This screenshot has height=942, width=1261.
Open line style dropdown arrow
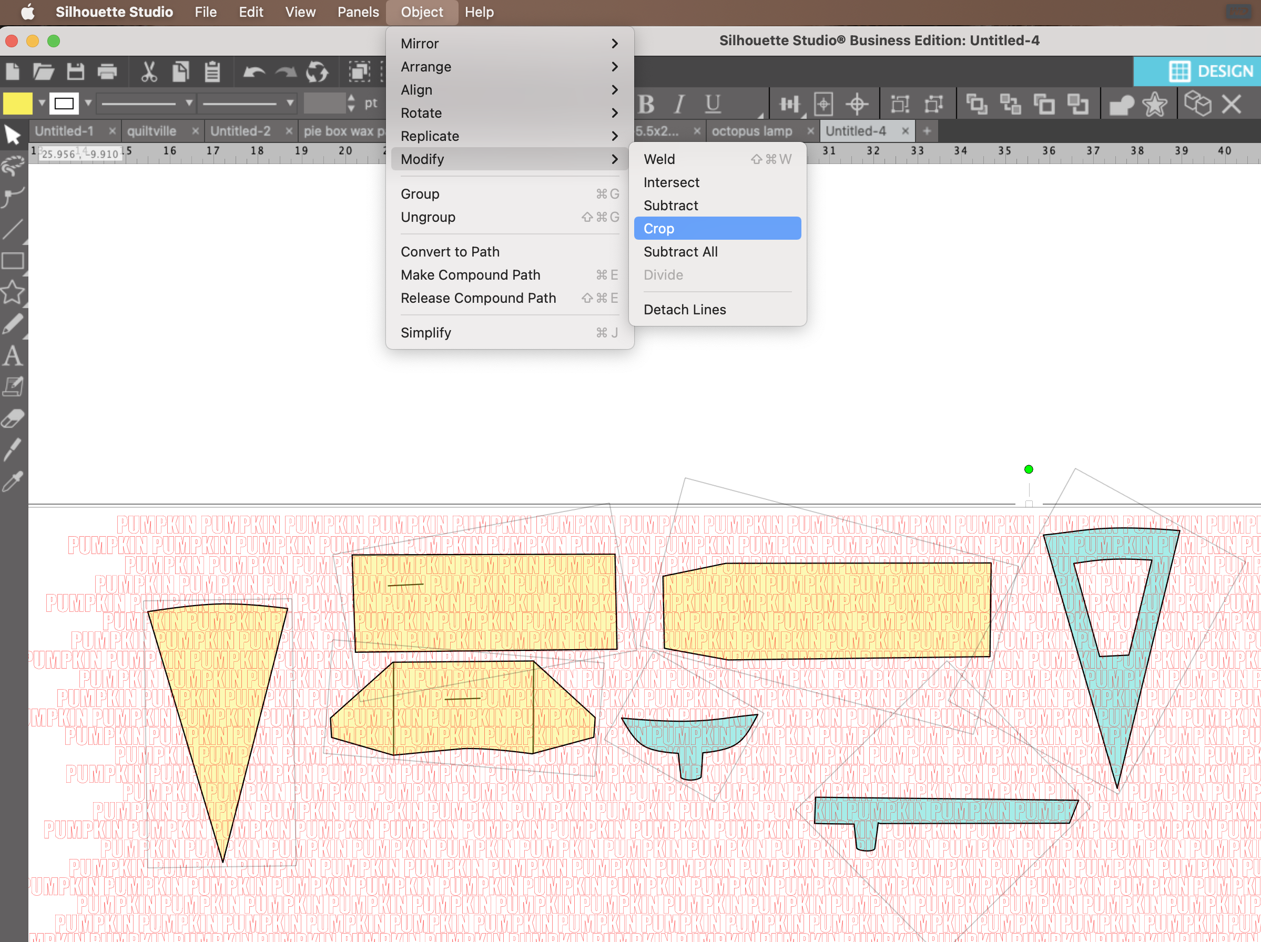pyautogui.click(x=189, y=104)
